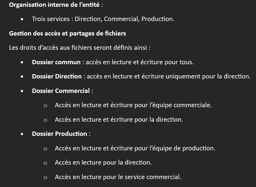
Task: Click the text "pour l'équipe de production"
Action: [175, 148]
